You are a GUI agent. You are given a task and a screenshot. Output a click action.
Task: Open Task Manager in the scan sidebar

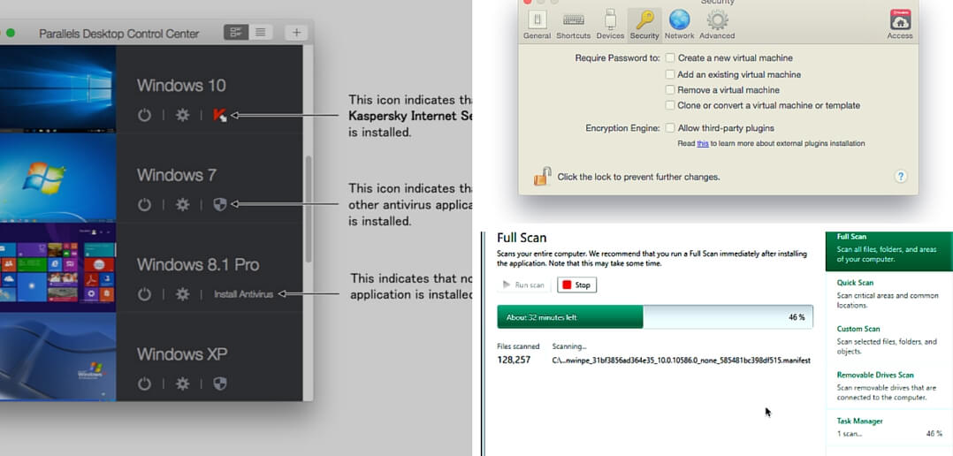coord(889,428)
